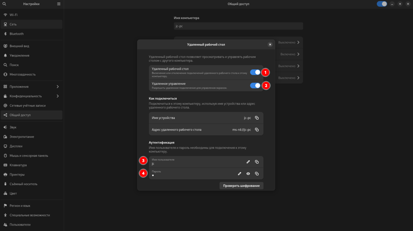The width and height of the screenshot is (413, 231).
Task: Click the computer name field jc-pc
Action: [238, 26]
